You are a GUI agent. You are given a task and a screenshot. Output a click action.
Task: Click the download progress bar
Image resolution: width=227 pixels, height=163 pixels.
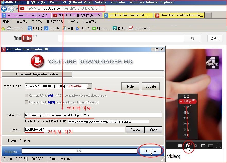tap(79, 151)
